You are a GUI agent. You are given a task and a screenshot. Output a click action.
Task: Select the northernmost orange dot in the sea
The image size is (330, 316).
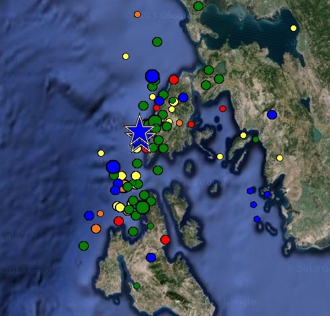coord(137,14)
